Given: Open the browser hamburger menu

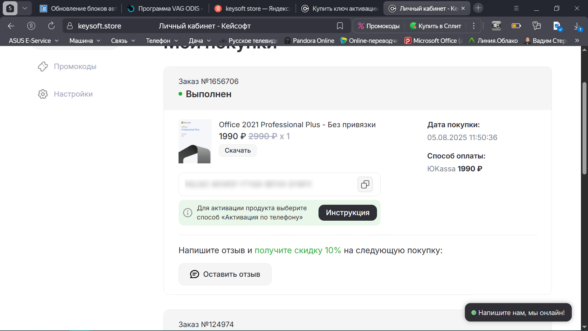Looking at the screenshot, I should point(516,8).
